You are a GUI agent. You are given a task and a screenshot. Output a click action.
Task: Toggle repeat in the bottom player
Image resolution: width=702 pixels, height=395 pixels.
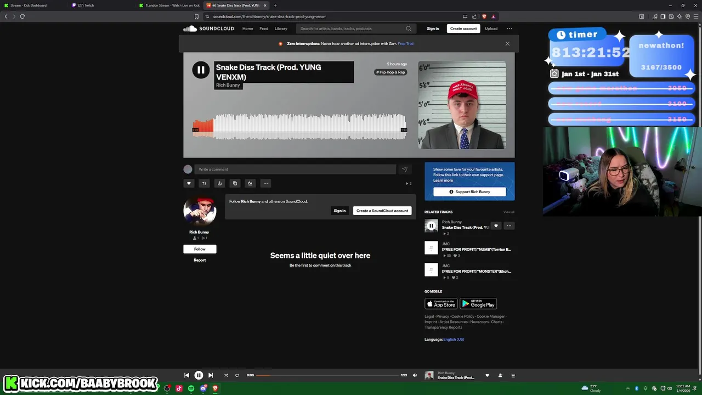coord(237,375)
